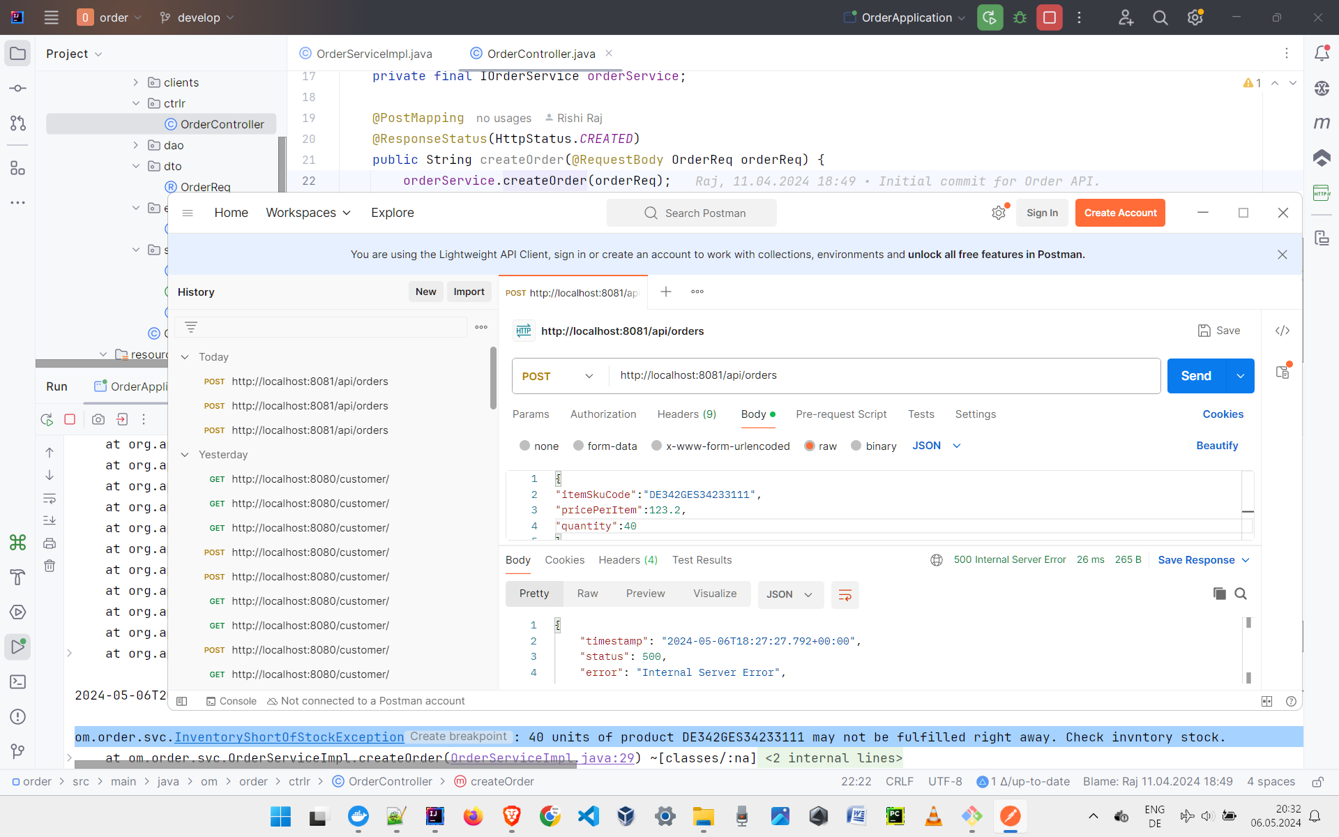
Task: Click the Console toggle at bottom
Action: click(x=229, y=701)
